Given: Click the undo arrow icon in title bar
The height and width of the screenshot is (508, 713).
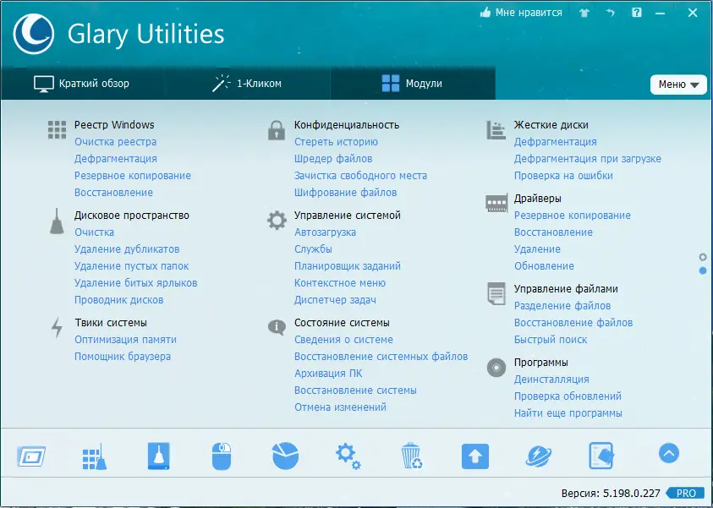Looking at the screenshot, I should point(610,13).
